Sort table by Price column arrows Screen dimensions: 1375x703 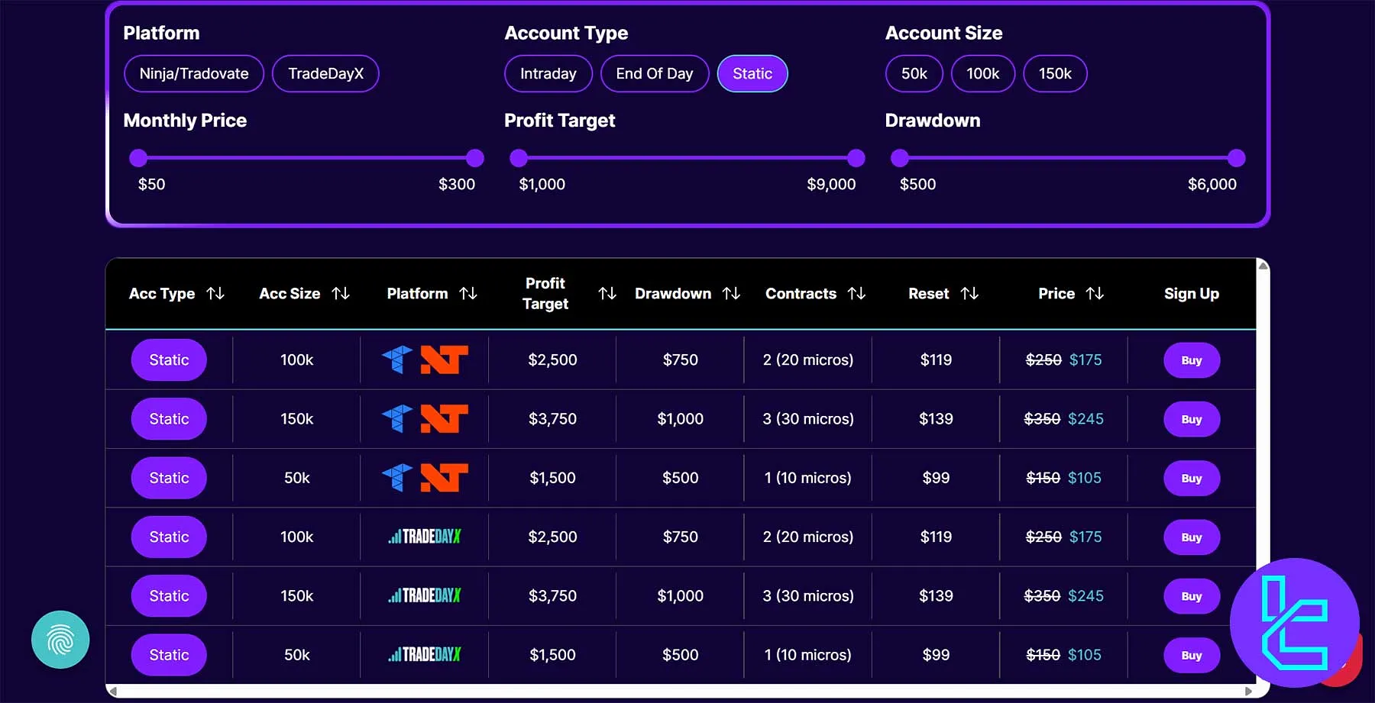point(1095,293)
